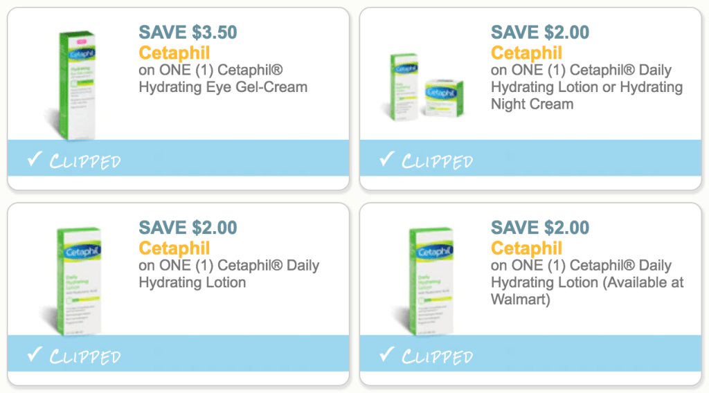Screen dimensions: 709x393
Task: Toggle Clipped checkmark on Night Cream coupon
Action: point(386,159)
